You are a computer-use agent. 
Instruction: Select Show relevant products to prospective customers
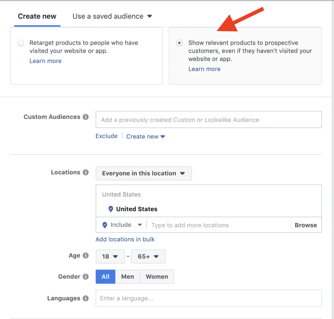(179, 43)
